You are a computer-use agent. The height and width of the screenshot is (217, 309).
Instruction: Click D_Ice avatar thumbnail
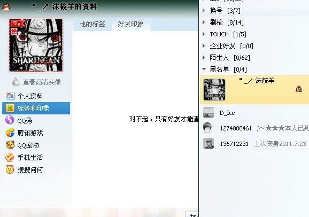tap(208, 112)
